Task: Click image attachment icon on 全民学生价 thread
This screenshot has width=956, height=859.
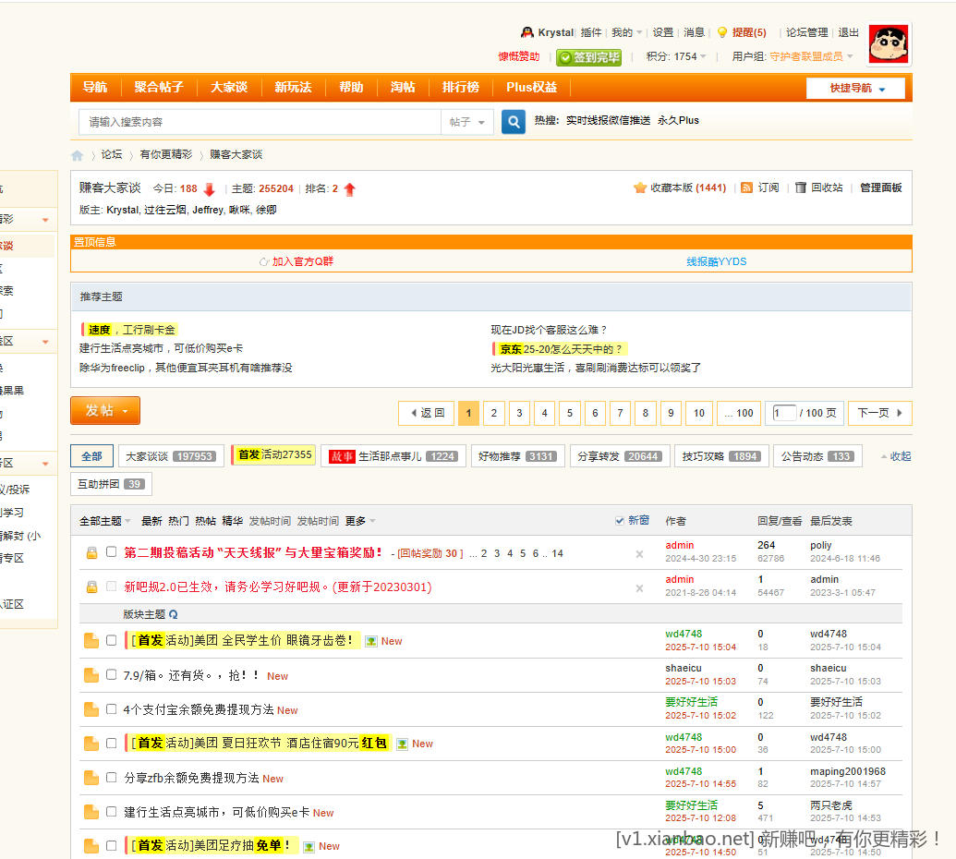Action: pyautogui.click(x=370, y=641)
